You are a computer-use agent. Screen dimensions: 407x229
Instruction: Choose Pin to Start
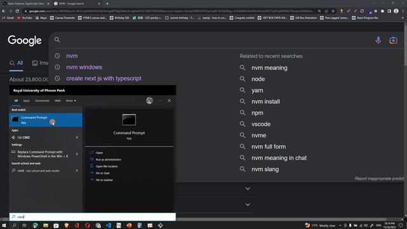102,173
